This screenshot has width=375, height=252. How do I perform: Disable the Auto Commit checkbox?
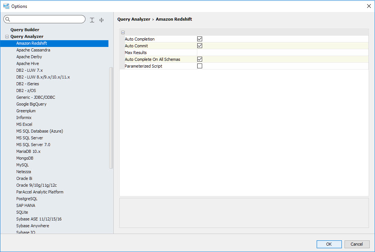pos(200,46)
